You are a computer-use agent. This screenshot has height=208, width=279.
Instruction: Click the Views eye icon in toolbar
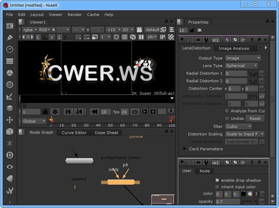pyautogui.click(x=10, y=166)
